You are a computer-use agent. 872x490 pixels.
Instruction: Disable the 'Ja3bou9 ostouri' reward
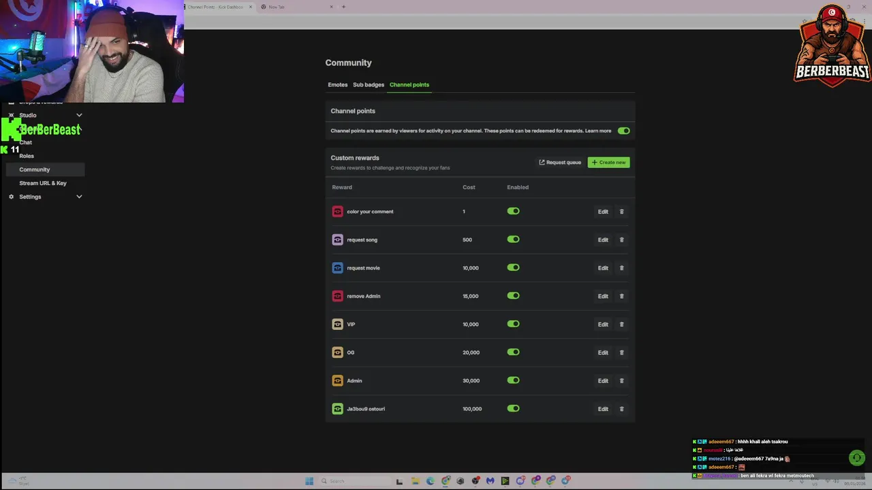point(513,409)
